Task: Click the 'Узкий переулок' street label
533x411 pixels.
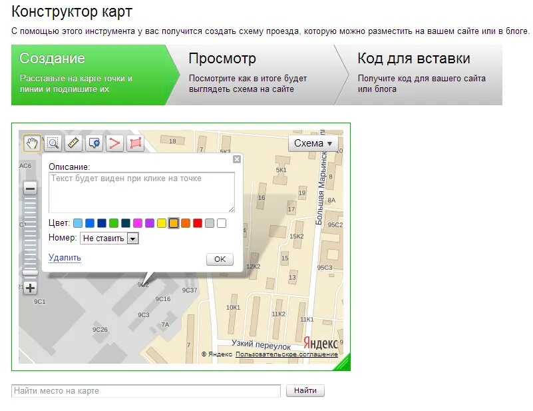Action: 261,344
